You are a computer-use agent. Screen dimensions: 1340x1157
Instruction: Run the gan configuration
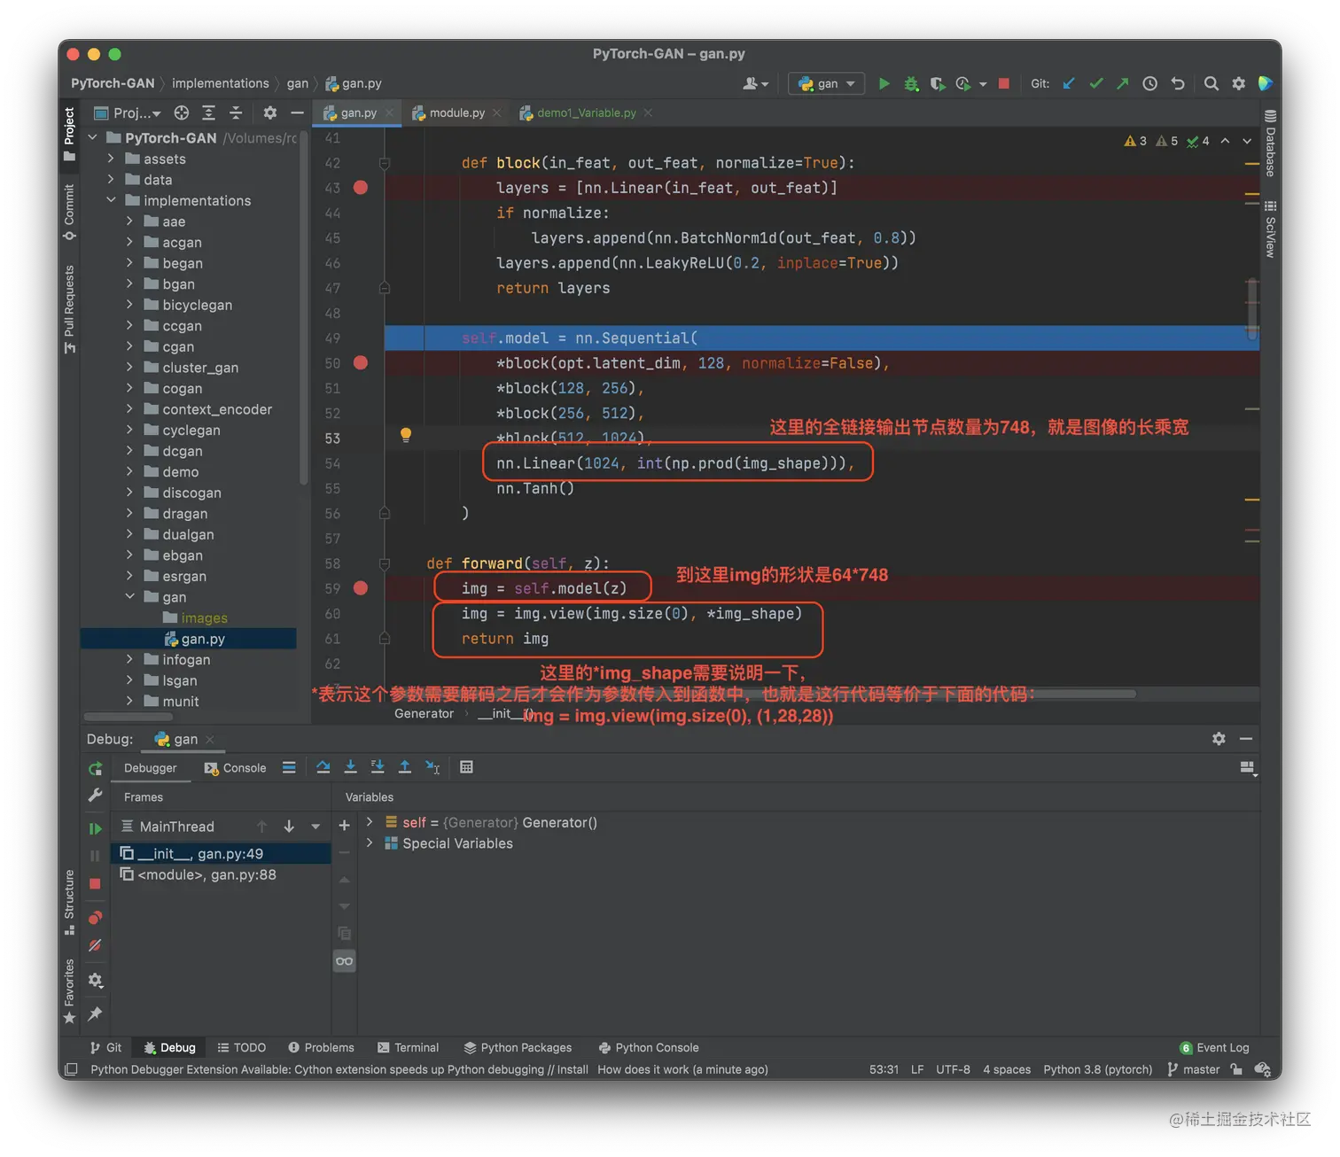coord(884,83)
